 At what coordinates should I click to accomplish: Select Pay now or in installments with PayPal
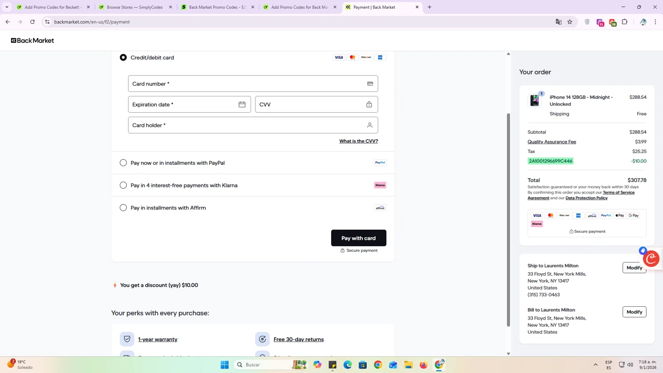coord(123,163)
